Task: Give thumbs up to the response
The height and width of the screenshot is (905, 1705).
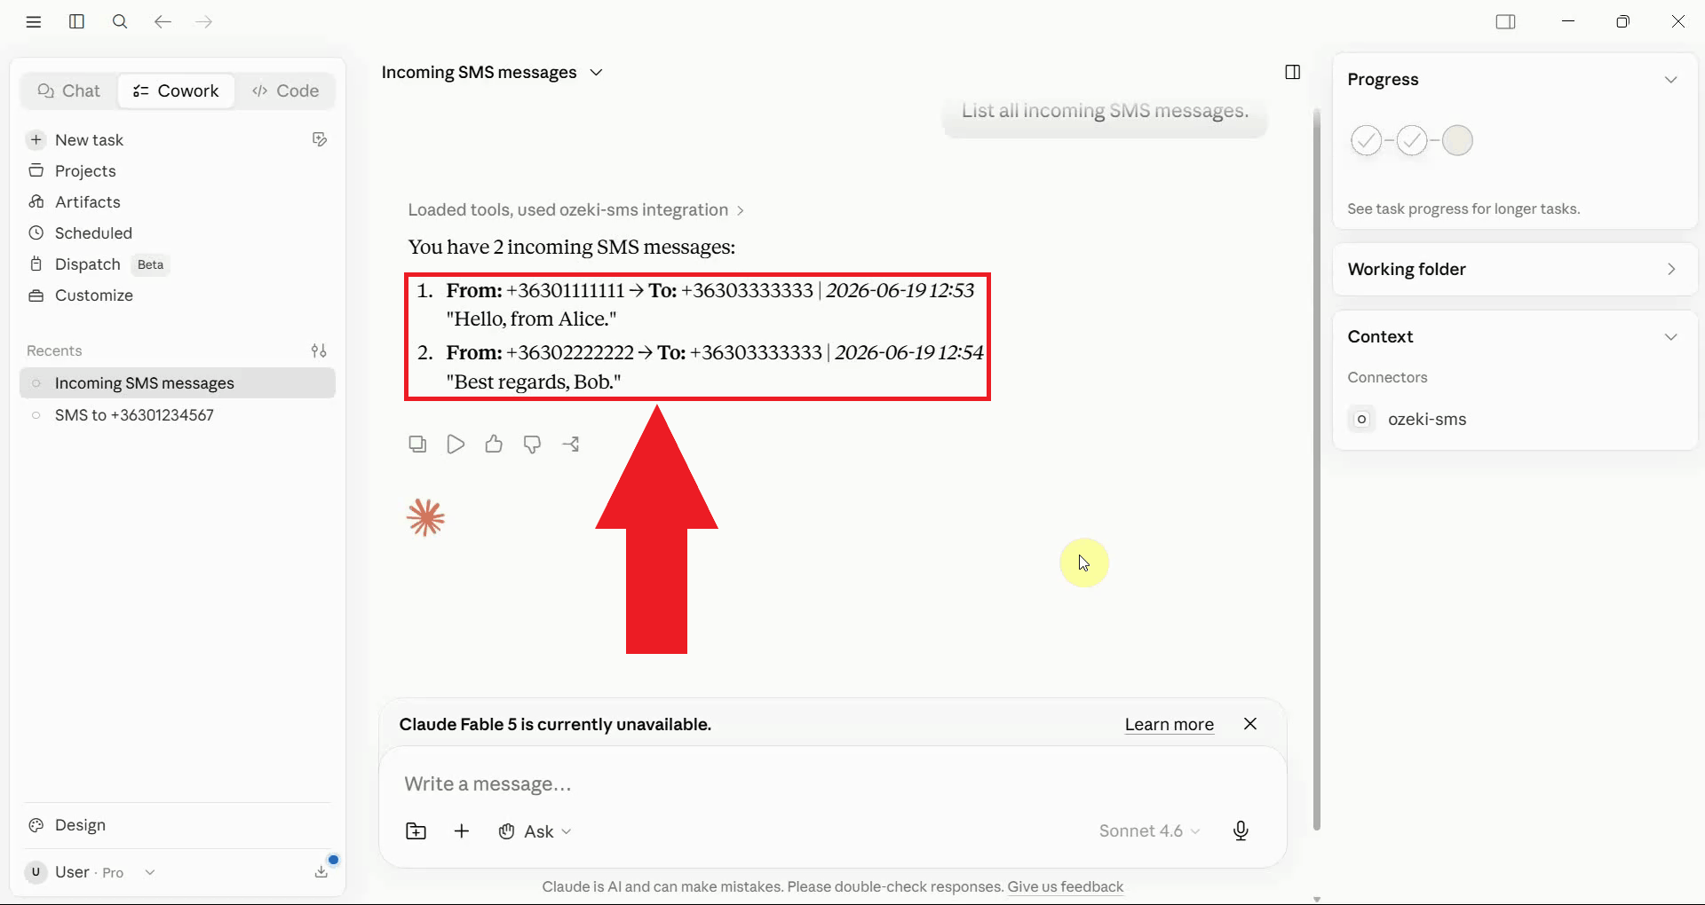Action: click(x=494, y=444)
